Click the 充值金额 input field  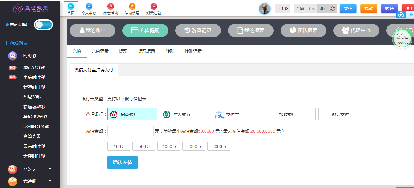tap(130, 131)
